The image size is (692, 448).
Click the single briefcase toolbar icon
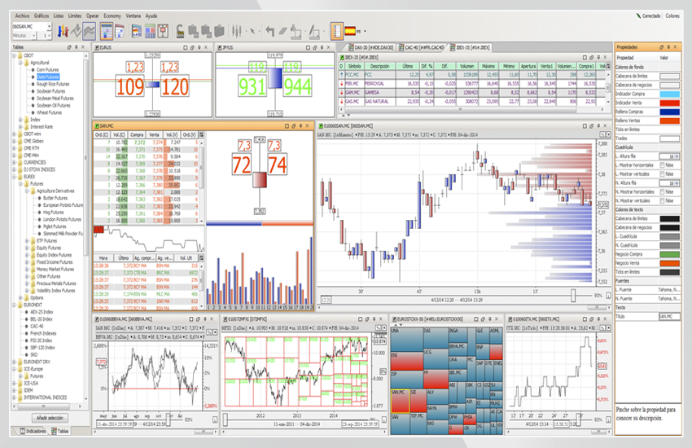[219, 31]
